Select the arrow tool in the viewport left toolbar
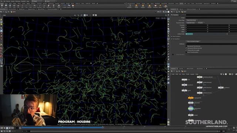Screen dimensions: 237x133 coord(1,28)
